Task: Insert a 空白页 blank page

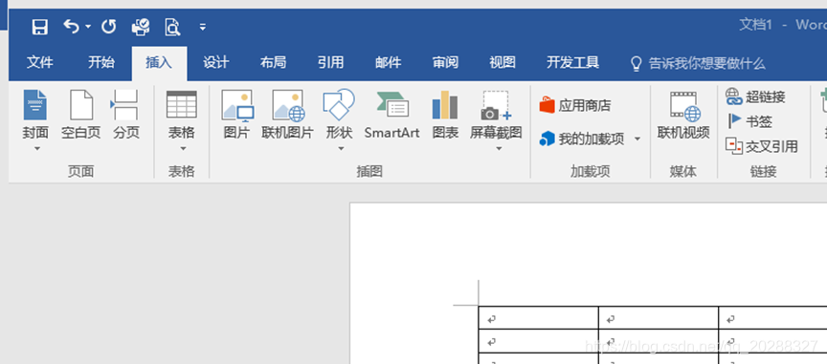Action: click(81, 115)
